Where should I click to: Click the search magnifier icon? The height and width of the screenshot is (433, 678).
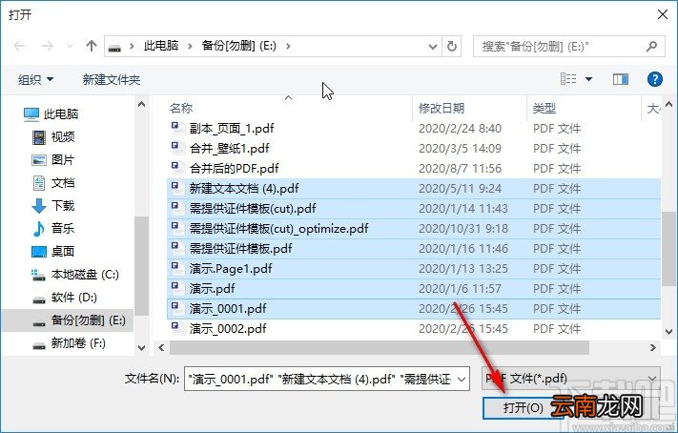point(651,46)
